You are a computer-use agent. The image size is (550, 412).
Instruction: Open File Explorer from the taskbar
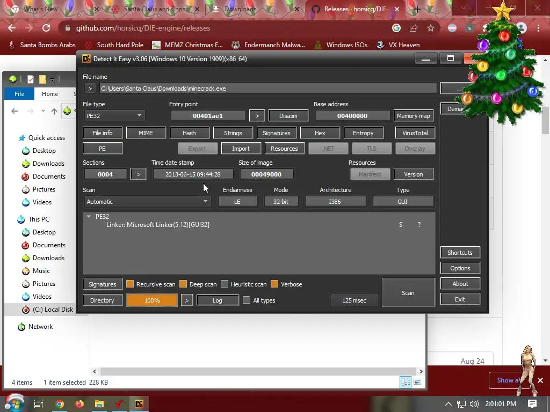tap(99, 404)
